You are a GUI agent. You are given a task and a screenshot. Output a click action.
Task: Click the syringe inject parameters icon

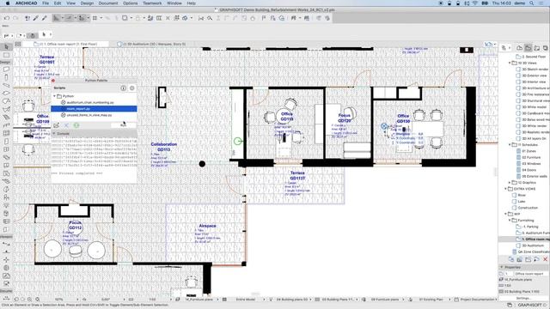45,18
